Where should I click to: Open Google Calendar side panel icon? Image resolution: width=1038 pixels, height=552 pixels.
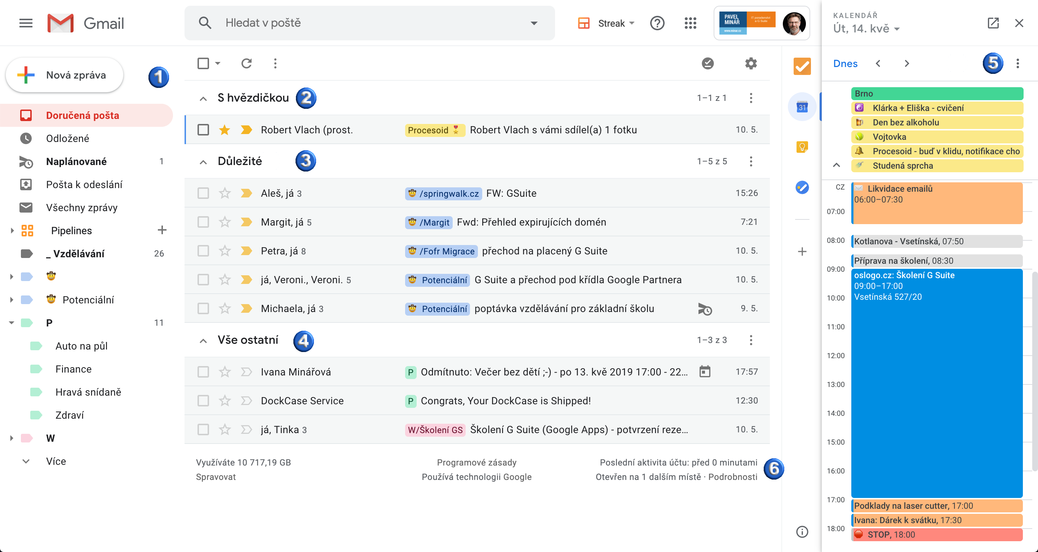tap(802, 107)
